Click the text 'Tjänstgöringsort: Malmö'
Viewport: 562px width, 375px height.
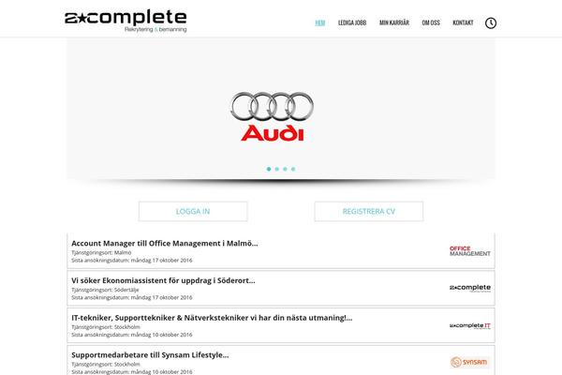[x=101, y=252]
